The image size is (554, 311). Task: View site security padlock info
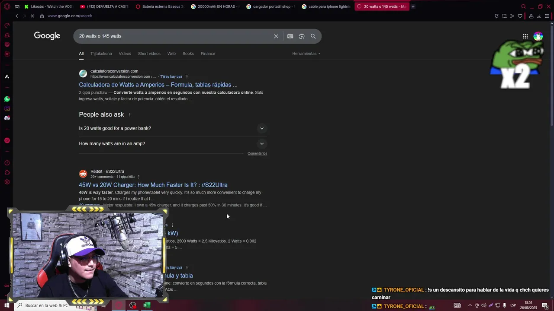coord(42,16)
